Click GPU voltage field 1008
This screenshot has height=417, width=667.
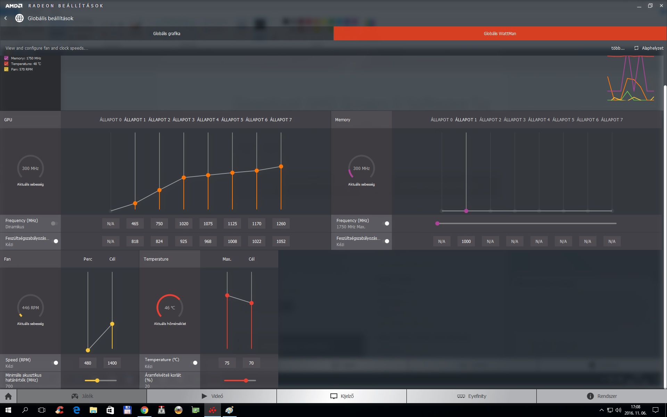click(232, 242)
